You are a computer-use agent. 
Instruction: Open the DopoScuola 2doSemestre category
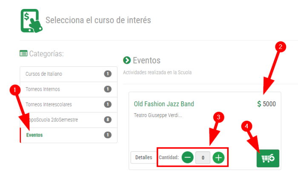coord(69,120)
